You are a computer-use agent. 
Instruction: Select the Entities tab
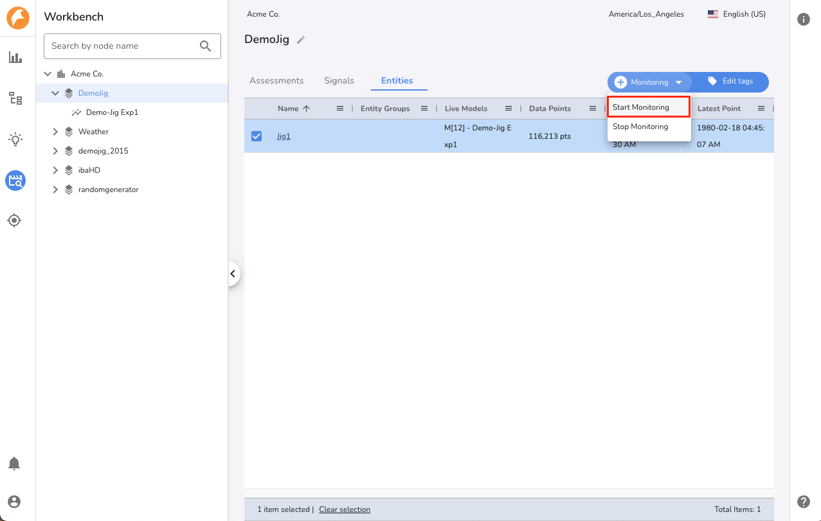click(x=397, y=81)
